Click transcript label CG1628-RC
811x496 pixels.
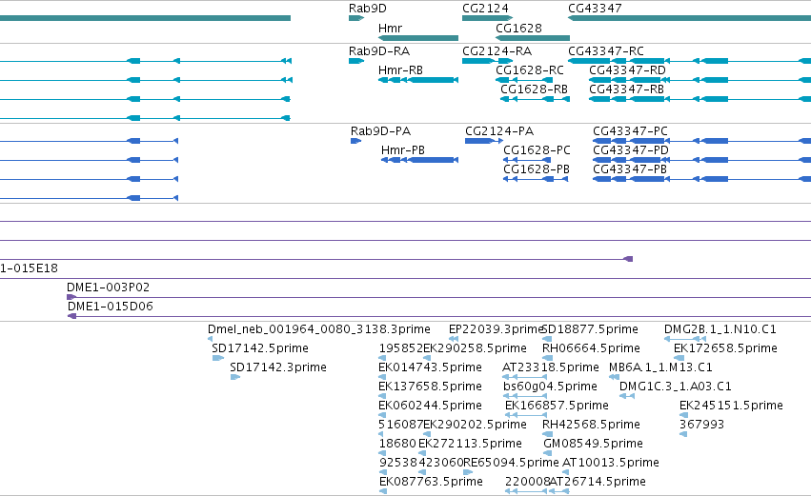(530, 70)
